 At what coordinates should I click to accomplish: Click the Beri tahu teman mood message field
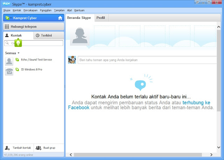click(147, 60)
